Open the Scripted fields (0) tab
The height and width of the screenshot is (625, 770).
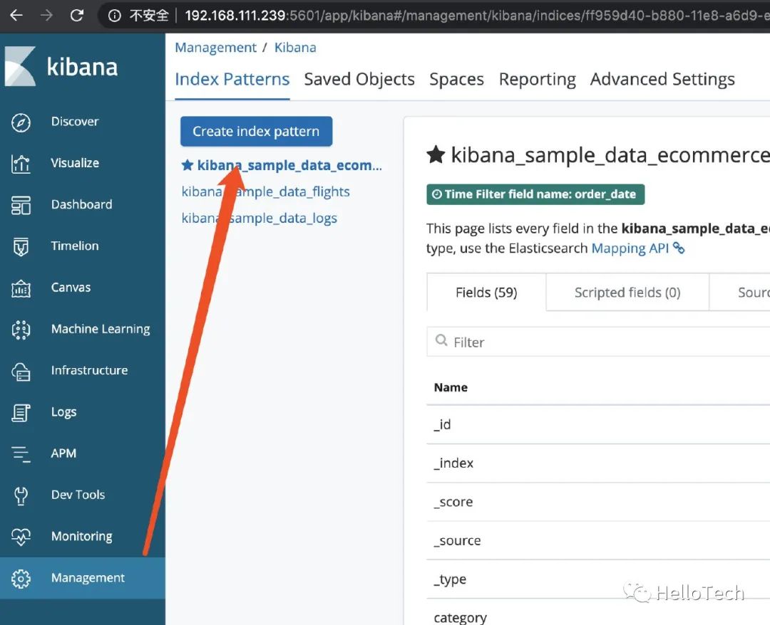point(627,293)
